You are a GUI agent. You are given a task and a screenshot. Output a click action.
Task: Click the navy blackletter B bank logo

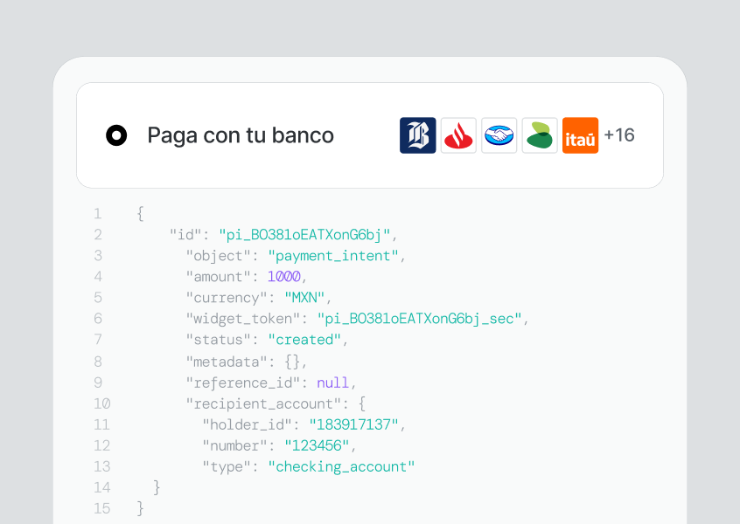pos(417,135)
